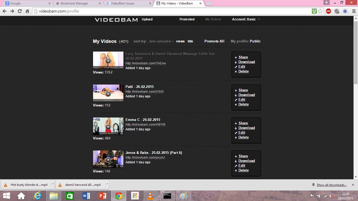Open the date uploaded sort dropdown
The image size is (358, 201).
[161, 41]
